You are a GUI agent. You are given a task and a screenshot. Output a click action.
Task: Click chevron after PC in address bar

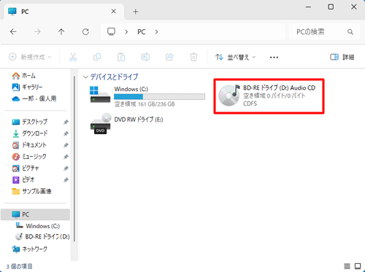click(x=156, y=32)
